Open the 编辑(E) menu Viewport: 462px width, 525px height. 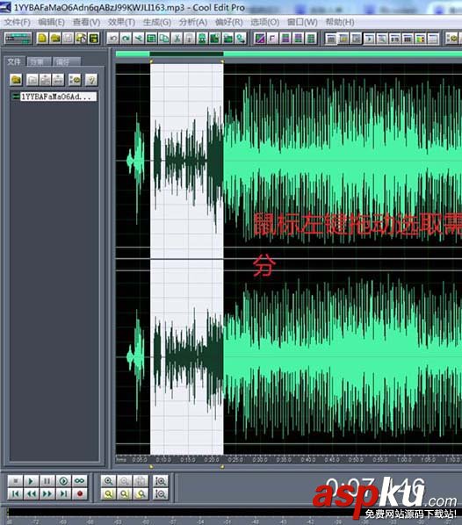tap(51, 23)
